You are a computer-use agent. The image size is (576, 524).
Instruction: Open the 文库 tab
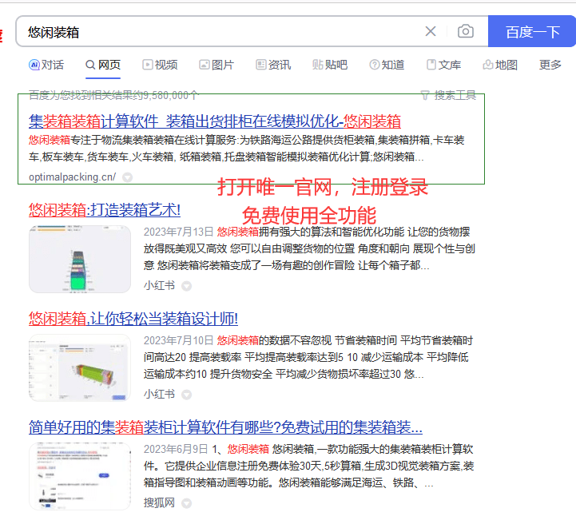(443, 65)
